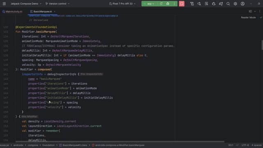Screen dimensions: 263x148
Task: Click LocalLayoutDirection.current reference
Action: (79, 126)
